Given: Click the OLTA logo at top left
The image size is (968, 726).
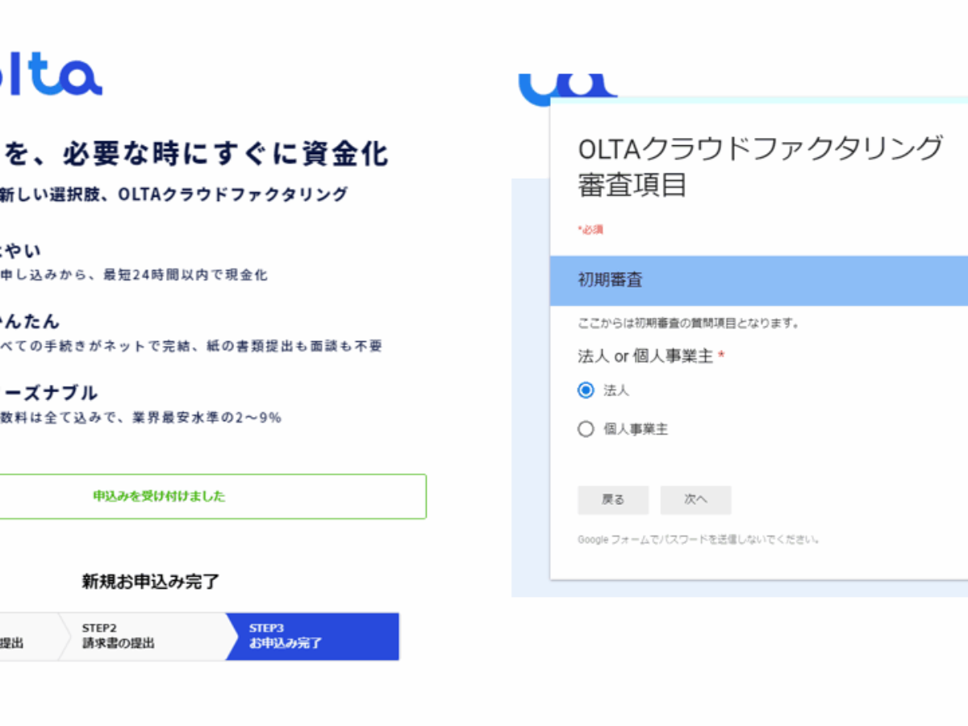Looking at the screenshot, I should coord(51,77).
